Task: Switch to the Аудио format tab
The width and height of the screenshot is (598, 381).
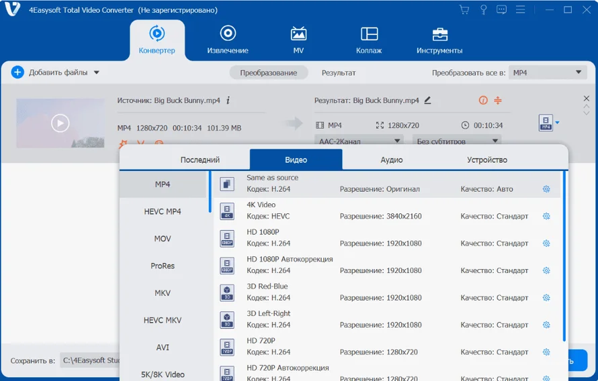Action: point(391,160)
